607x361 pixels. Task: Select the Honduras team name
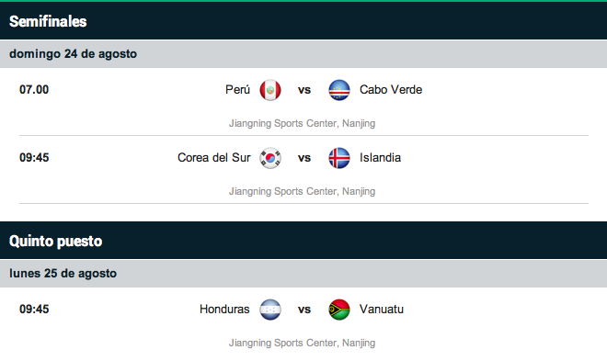[224, 310]
